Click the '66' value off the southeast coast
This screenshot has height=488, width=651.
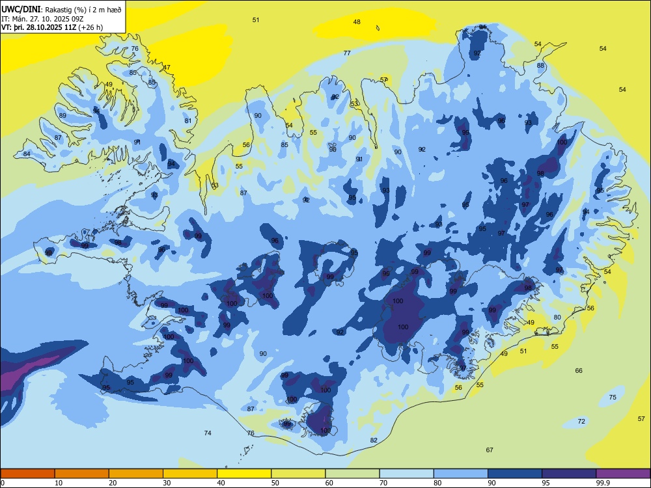579,371
